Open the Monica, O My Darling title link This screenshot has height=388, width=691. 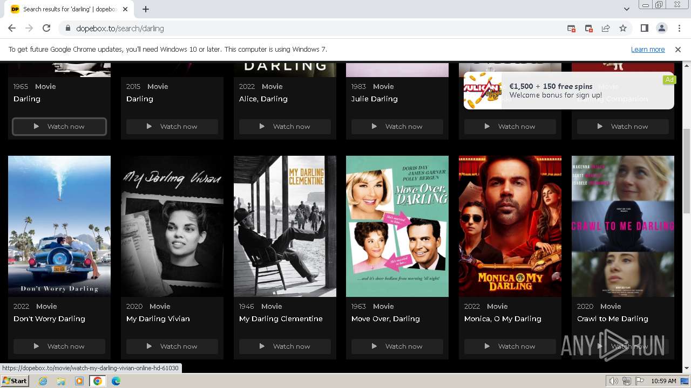pyautogui.click(x=503, y=319)
